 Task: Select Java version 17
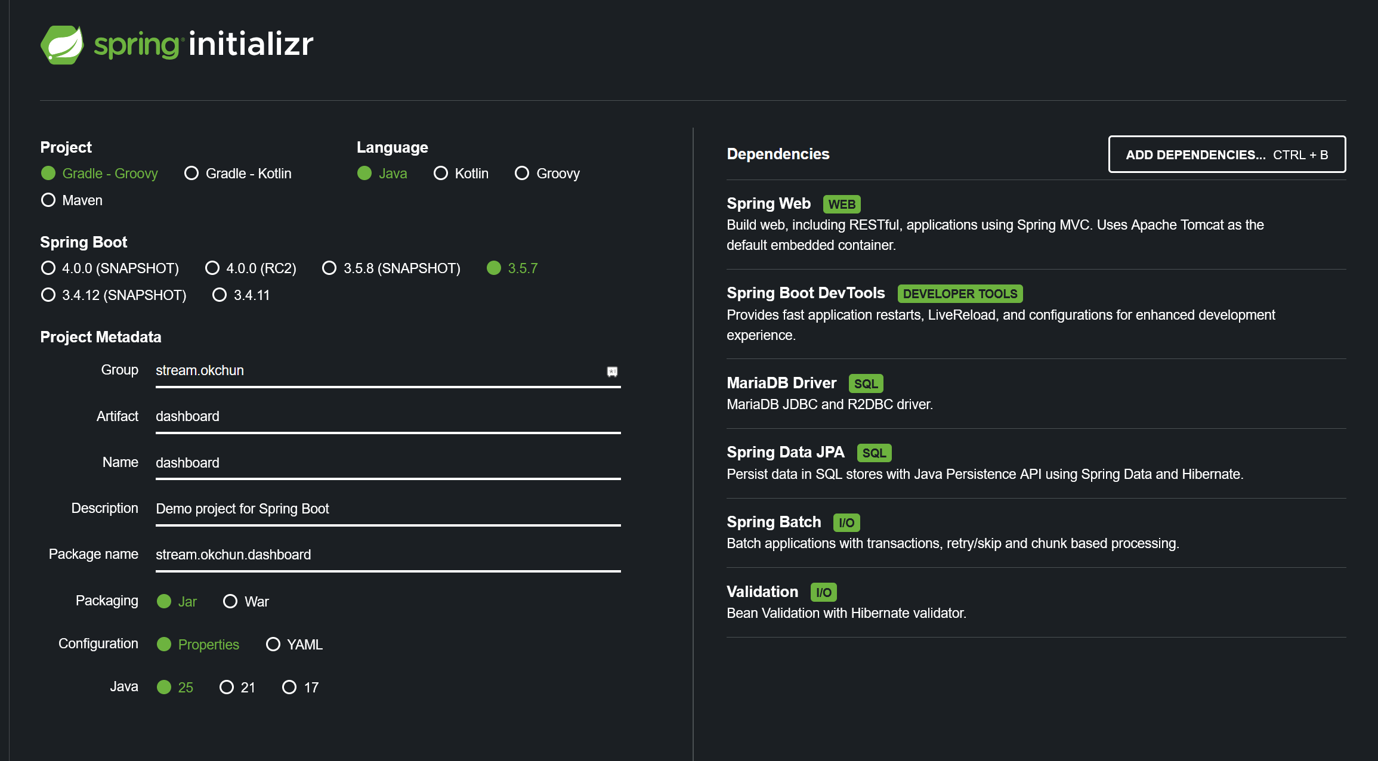tap(289, 688)
